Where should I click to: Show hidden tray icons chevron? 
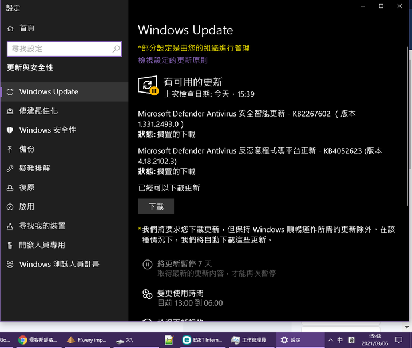pyautogui.click(x=331, y=340)
